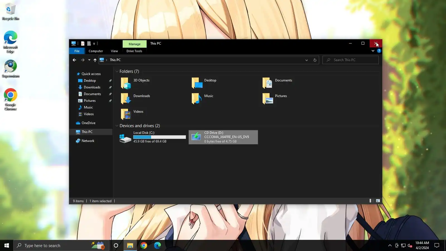Open Cortana circle on the taskbar

click(116, 245)
